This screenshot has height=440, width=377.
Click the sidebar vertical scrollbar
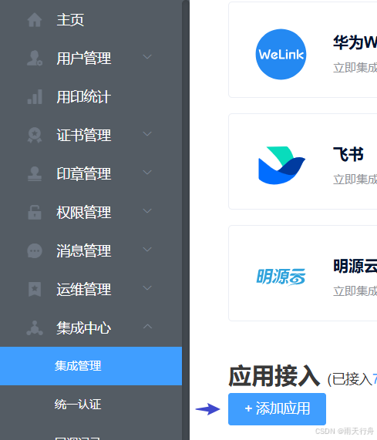coord(186,220)
